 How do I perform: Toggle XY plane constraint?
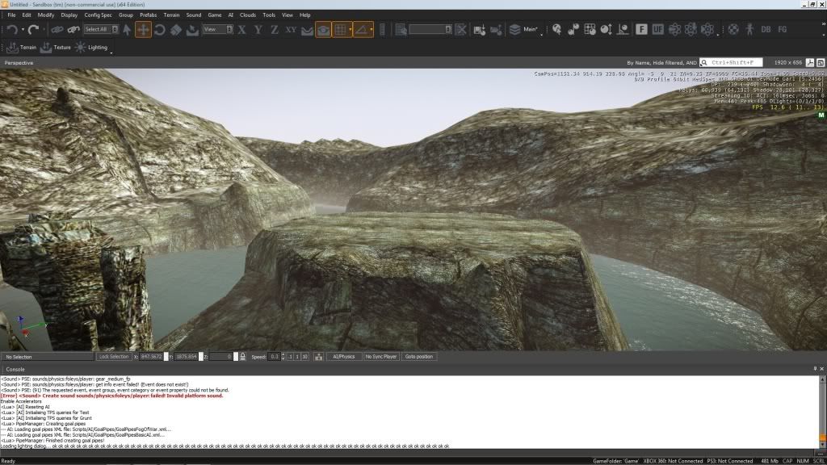[291, 30]
